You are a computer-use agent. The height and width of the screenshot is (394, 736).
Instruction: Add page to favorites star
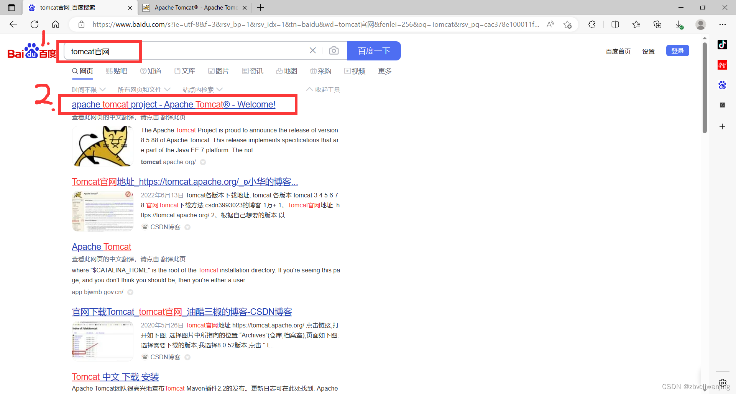pyautogui.click(x=567, y=24)
